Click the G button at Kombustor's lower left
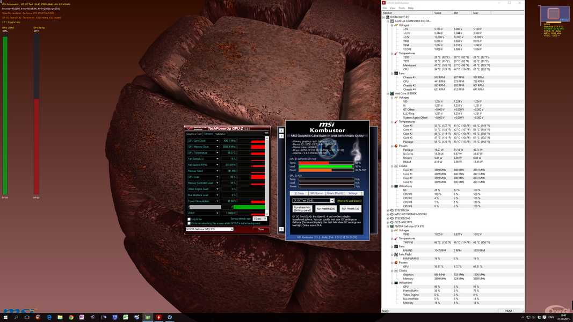The height and width of the screenshot is (322, 573). click(x=281, y=229)
